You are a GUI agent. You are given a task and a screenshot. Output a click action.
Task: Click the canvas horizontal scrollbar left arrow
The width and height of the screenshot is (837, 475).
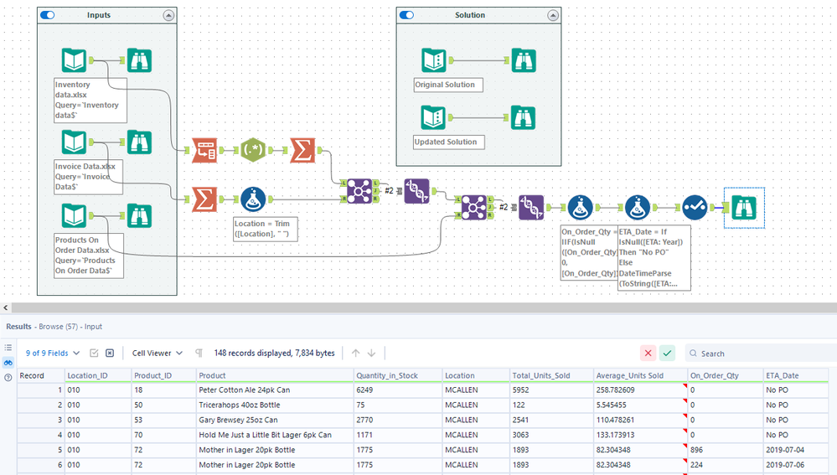pos(5,308)
